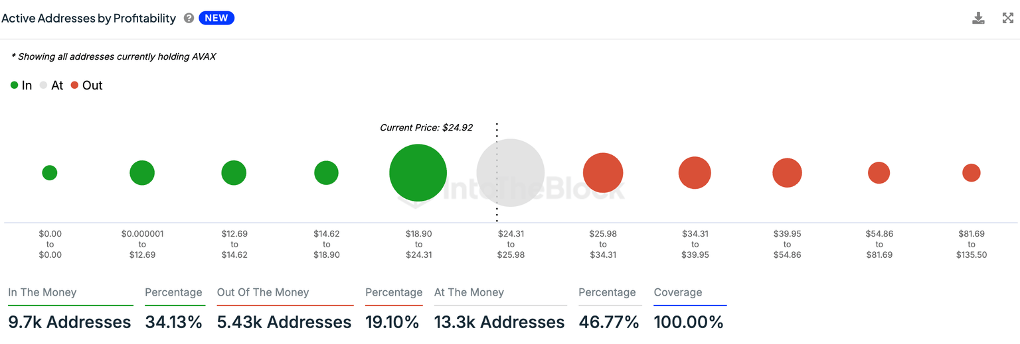Image resolution: width=1020 pixels, height=344 pixels.
Task: Select the green $12.69 to $14.62 bubble
Action: (234, 173)
